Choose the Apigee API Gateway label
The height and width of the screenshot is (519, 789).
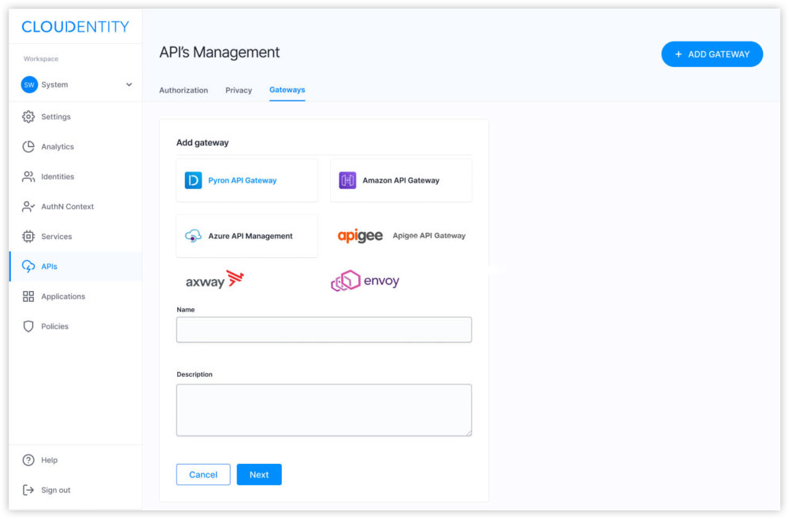point(428,236)
